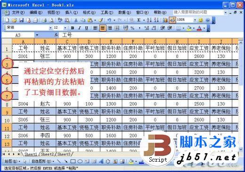
Task: Click the AutoSum sigma icon
Action: pos(139,20)
